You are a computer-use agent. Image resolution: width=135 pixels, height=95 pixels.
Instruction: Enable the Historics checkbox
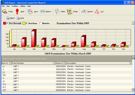[40, 23]
